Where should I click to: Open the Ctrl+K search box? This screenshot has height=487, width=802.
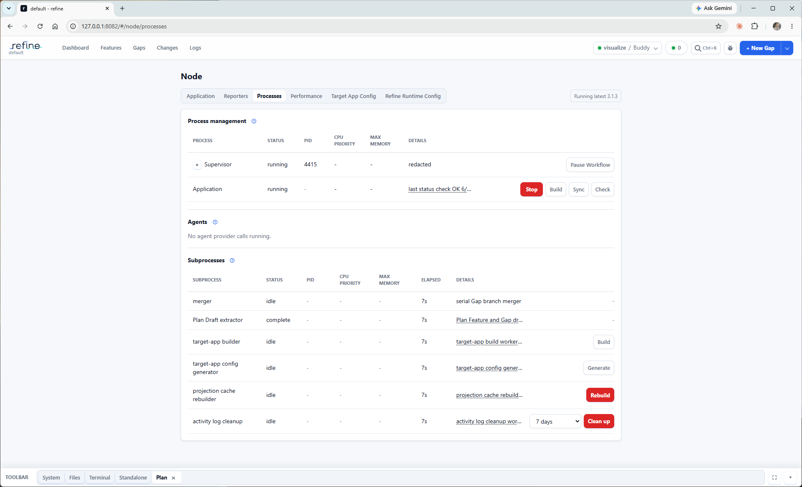tap(706, 48)
